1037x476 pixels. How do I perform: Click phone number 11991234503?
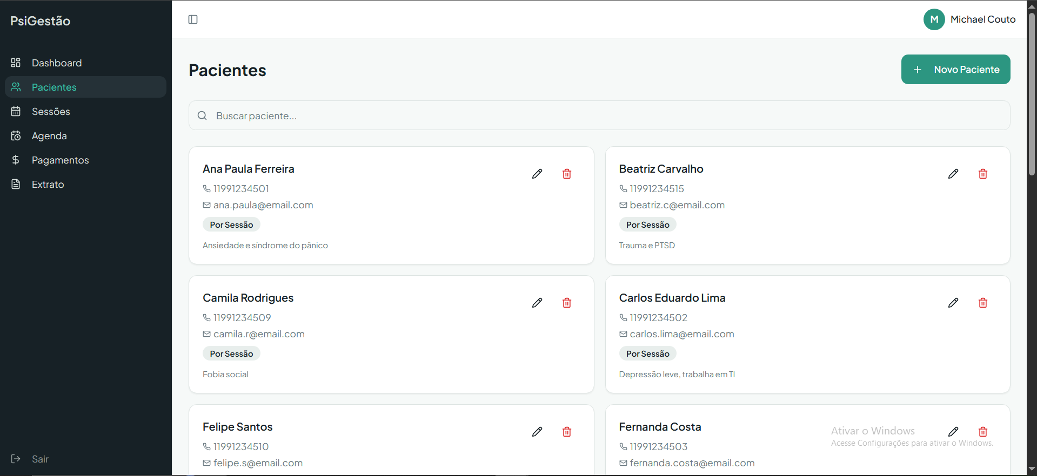point(658,447)
